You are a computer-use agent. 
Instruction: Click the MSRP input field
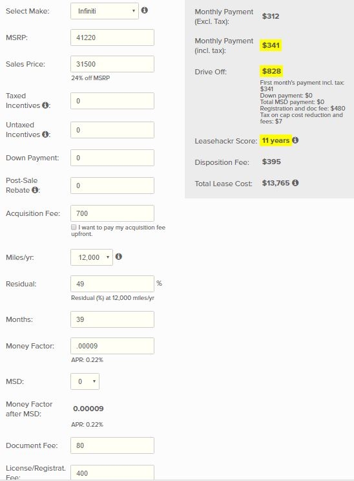(112, 37)
